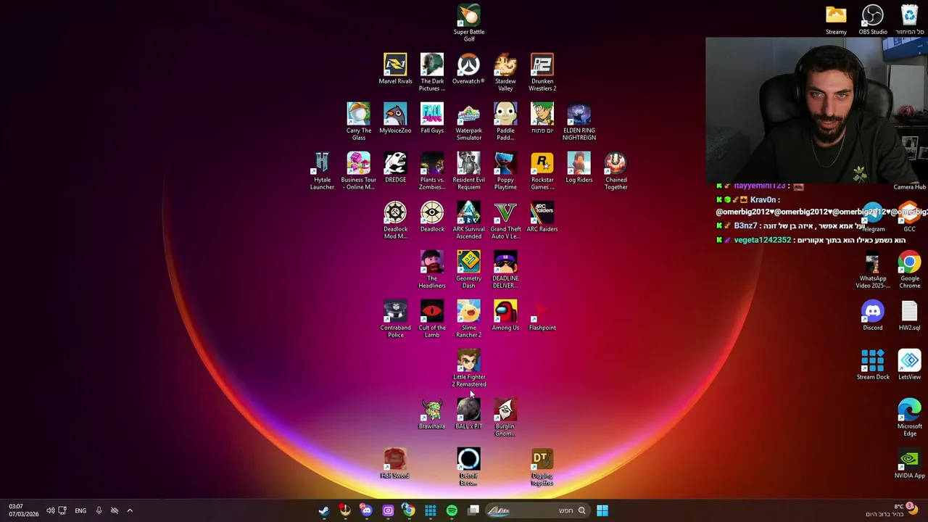Image resolution: width=928 pixels, height=522 pixels.
Task: Open the Google Chrome desktop shortcut
Action: [909, 270]
